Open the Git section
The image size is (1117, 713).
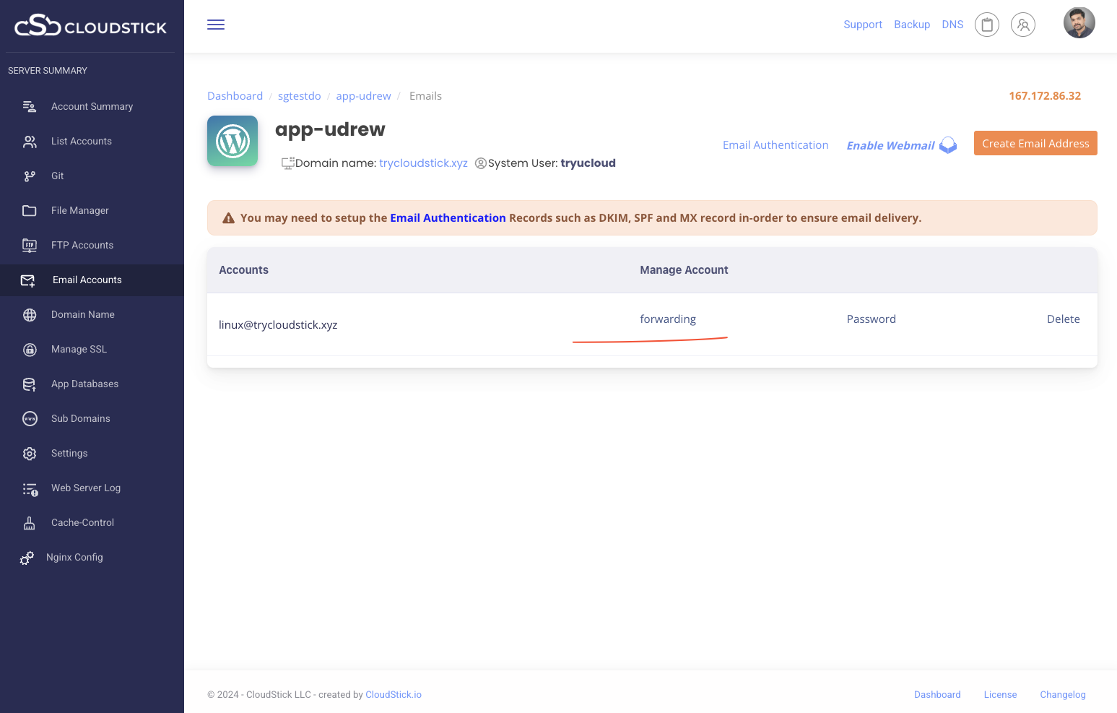(x=57, y=176)
